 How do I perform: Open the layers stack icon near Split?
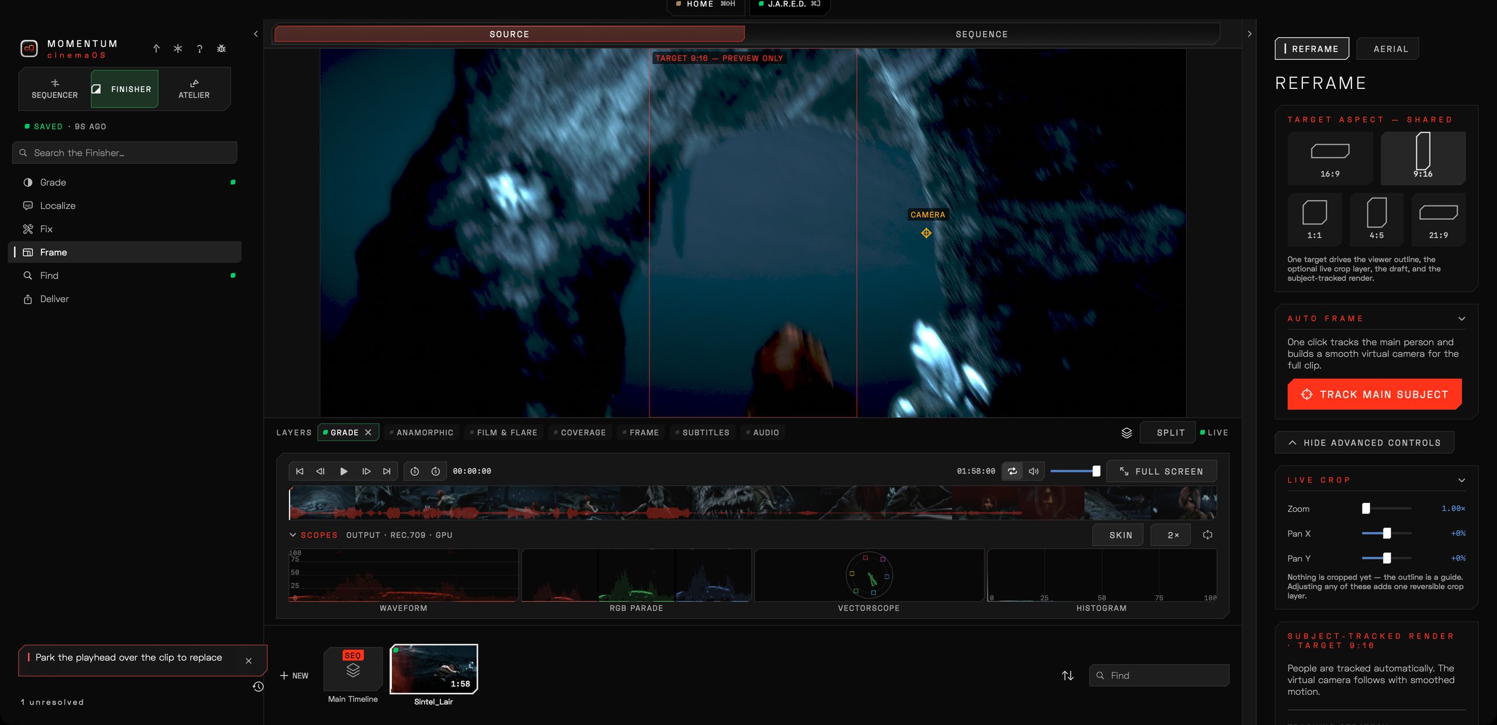pos(1126,433)
